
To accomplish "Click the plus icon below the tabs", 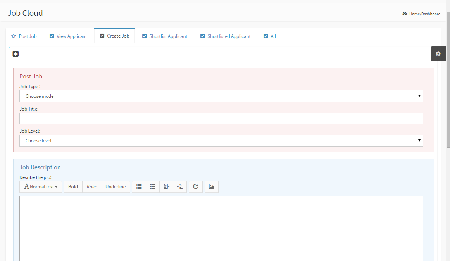I will click(x=16, y=54).
